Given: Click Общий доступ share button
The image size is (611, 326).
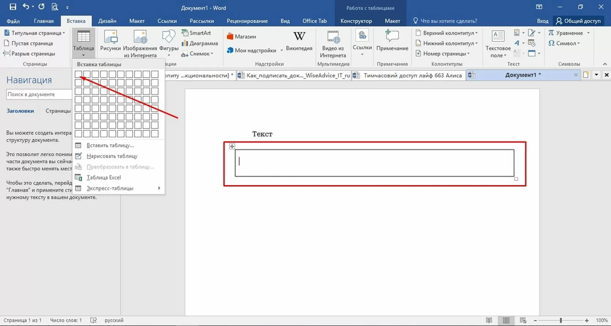Looking at the screenshot, I should 578,21.
